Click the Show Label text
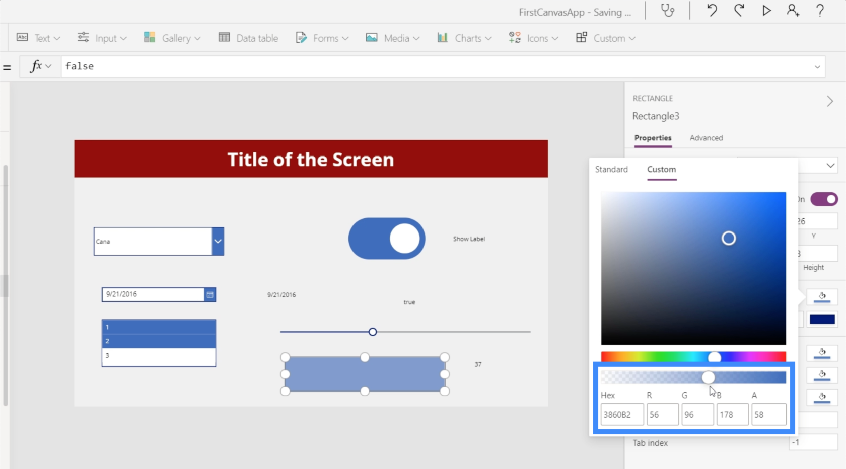 469,239
